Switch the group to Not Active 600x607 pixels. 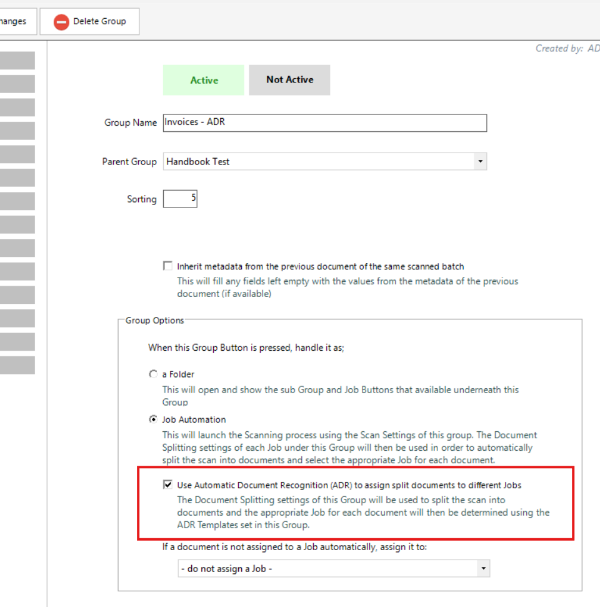[289, 80]
